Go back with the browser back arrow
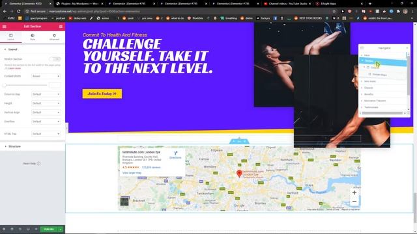The height and width of the screenshot is (234, 417). (x=5, y=12)
